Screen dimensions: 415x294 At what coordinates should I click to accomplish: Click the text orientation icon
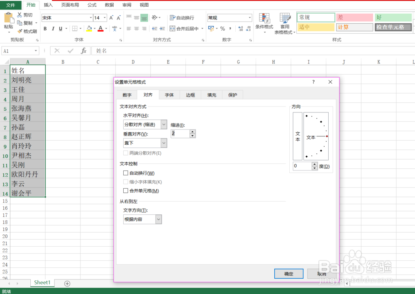tap(154, 17)
